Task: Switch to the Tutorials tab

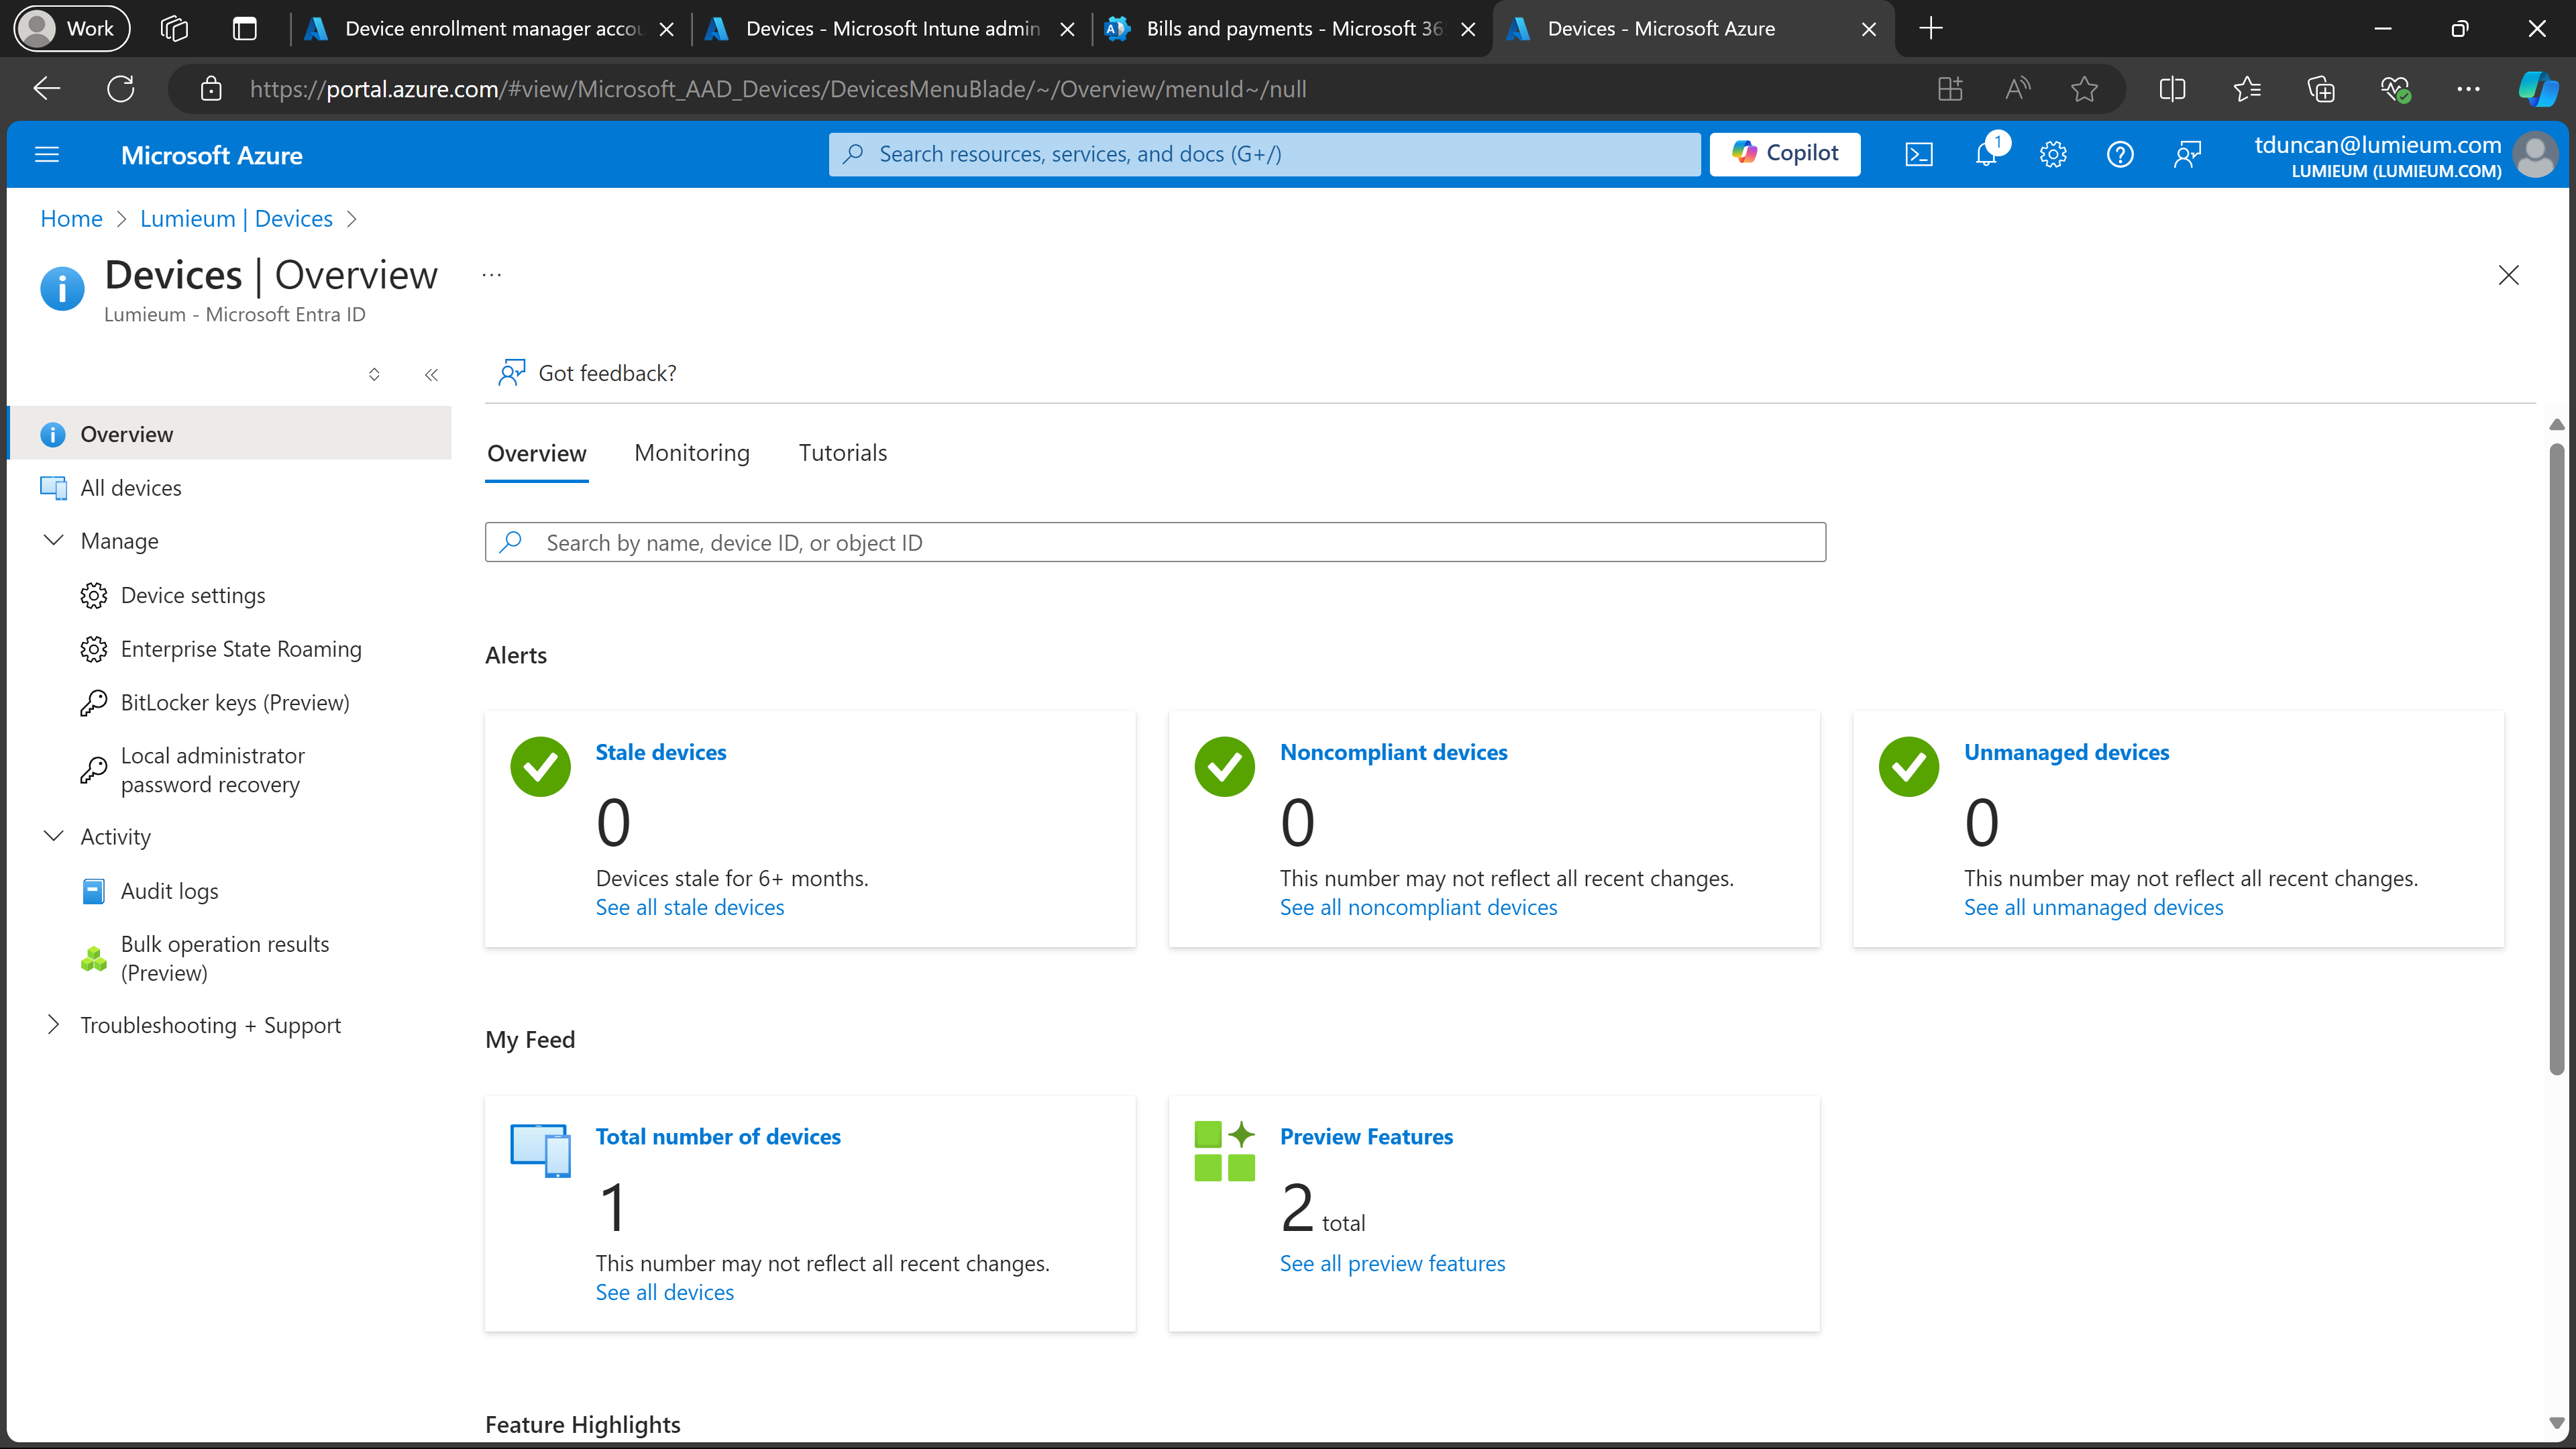Action: (x=842, y=453)
